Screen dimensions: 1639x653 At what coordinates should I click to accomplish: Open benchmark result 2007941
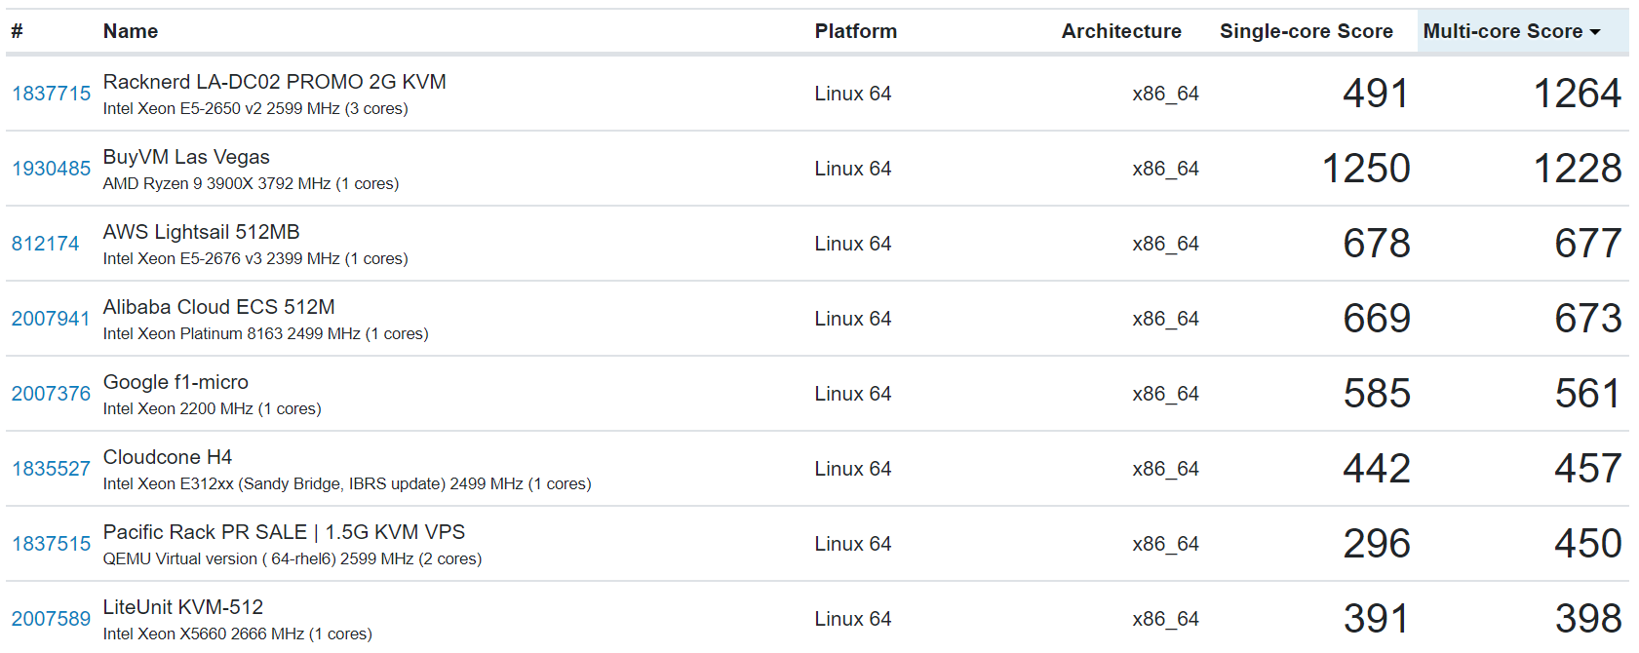[x=51, y=319]
